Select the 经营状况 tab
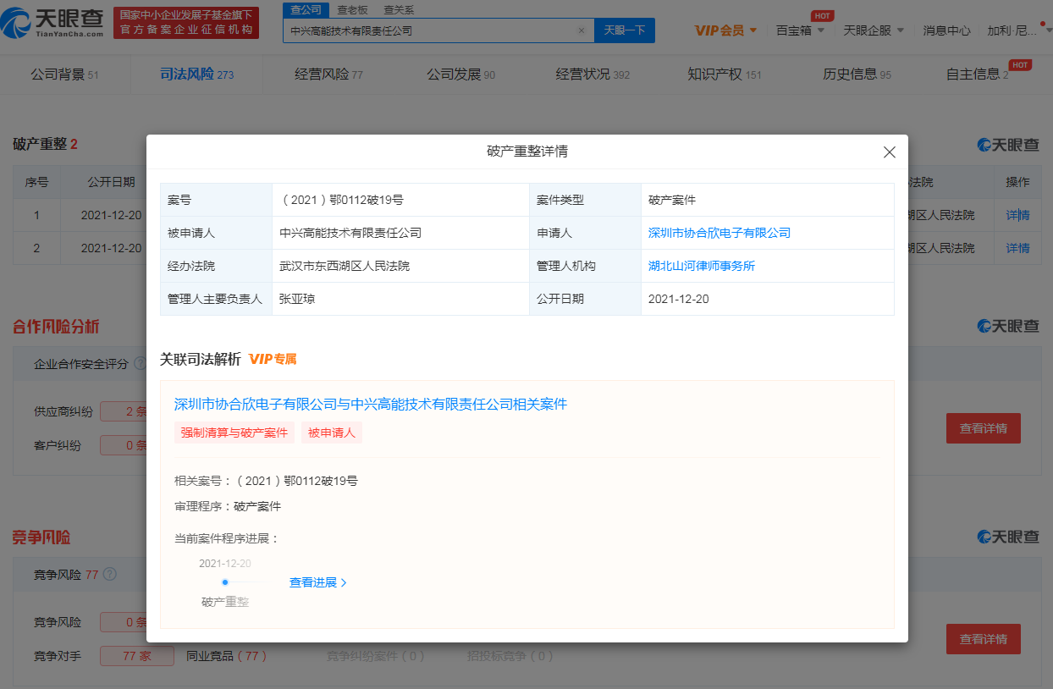 593,74
